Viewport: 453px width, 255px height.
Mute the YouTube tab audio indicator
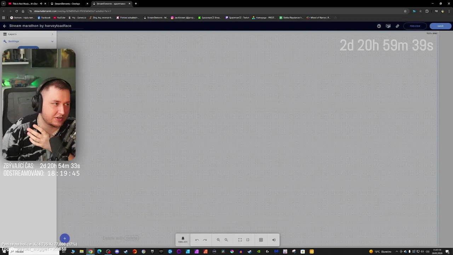coord(41,4)
